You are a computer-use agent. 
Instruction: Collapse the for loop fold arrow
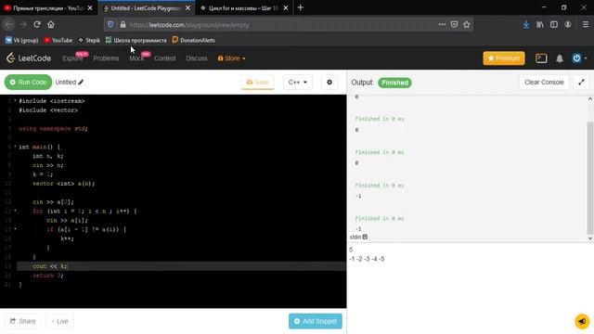[15, 211]
